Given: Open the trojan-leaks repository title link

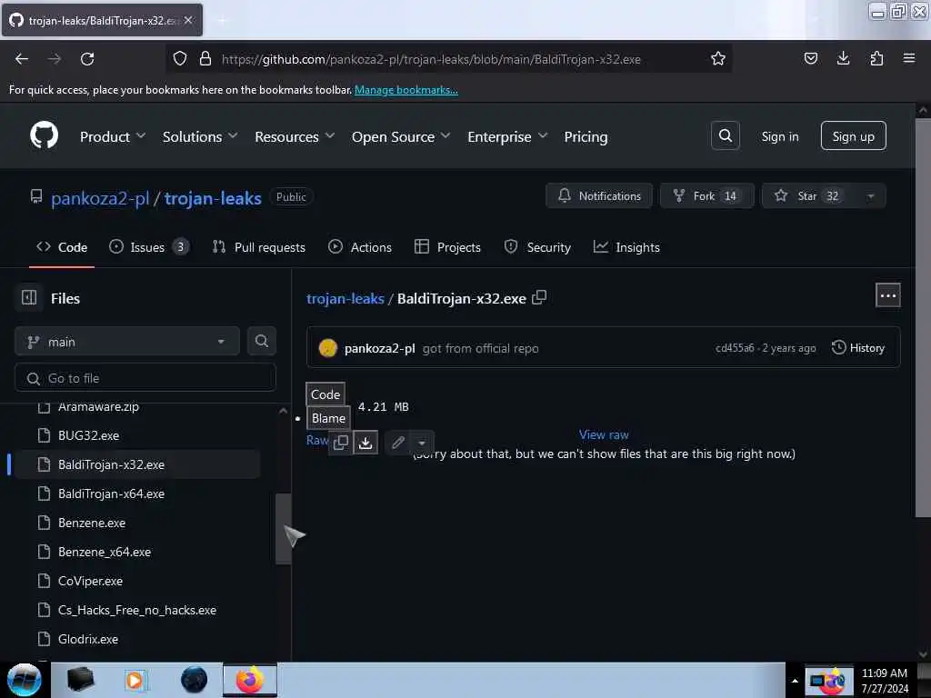Looking at the screenshot, I should [x=213, y=198].
